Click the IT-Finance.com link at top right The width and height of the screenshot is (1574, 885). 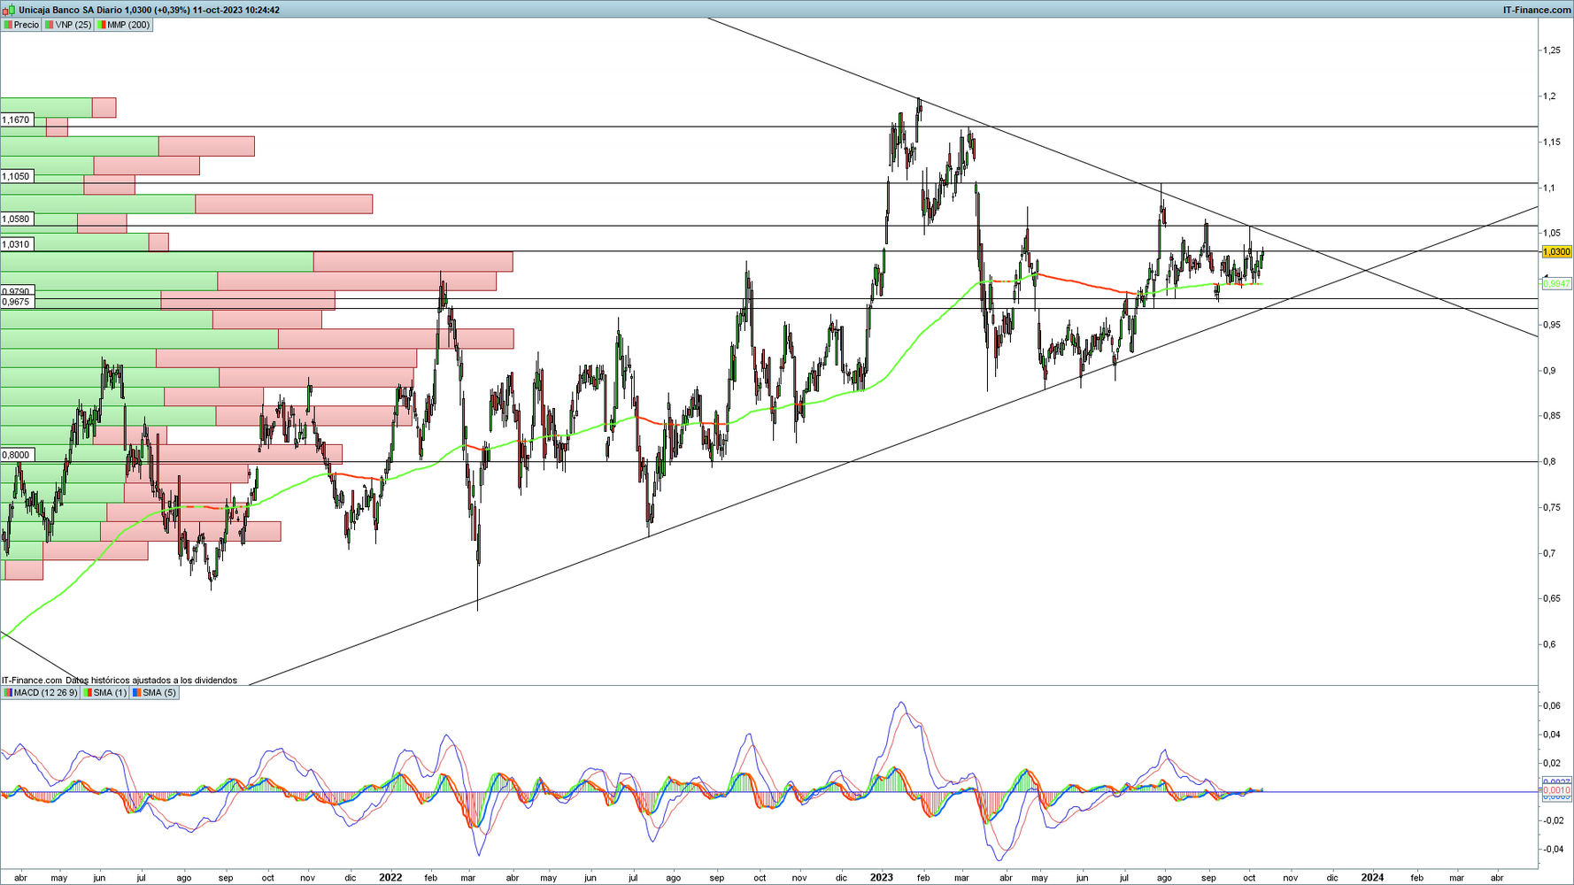click(x=1537, y=10)
